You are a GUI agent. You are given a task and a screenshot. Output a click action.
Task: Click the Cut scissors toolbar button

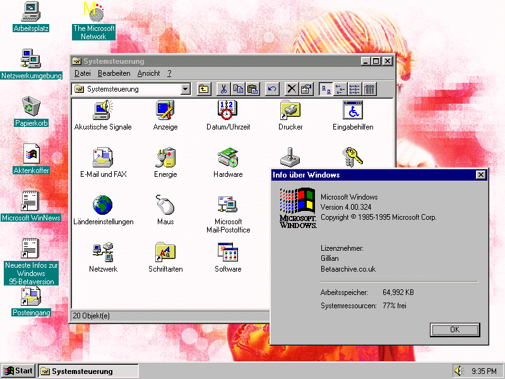(223, 89)
